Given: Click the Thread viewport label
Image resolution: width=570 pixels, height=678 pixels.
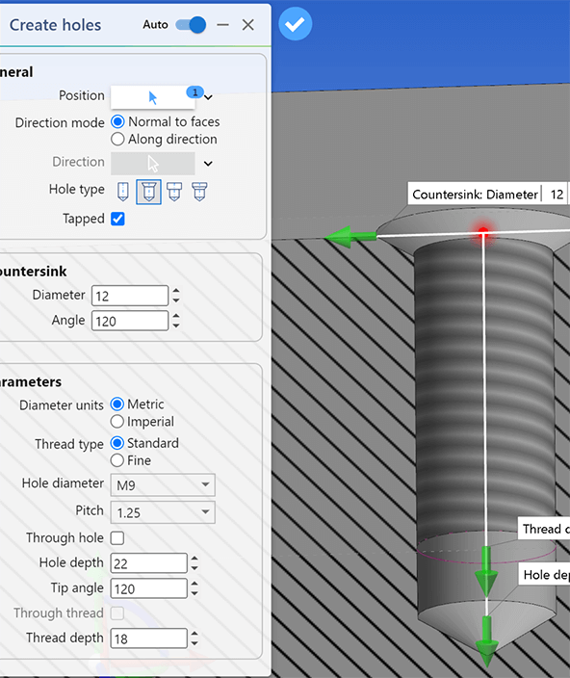Looking at the screenshot, I should click(x=544, y=529).
